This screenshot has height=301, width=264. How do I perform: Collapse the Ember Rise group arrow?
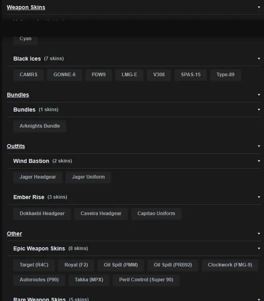[259, 197]
